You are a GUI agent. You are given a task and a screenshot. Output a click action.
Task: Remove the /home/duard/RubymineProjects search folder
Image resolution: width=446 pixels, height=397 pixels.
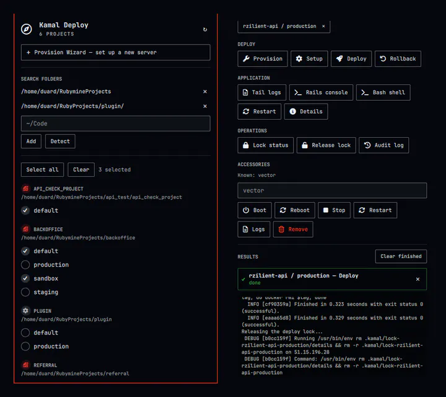205,91
